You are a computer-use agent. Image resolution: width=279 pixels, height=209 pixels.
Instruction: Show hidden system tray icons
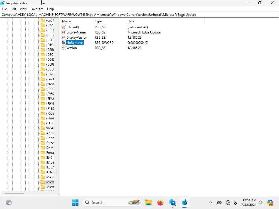[211, 202]
